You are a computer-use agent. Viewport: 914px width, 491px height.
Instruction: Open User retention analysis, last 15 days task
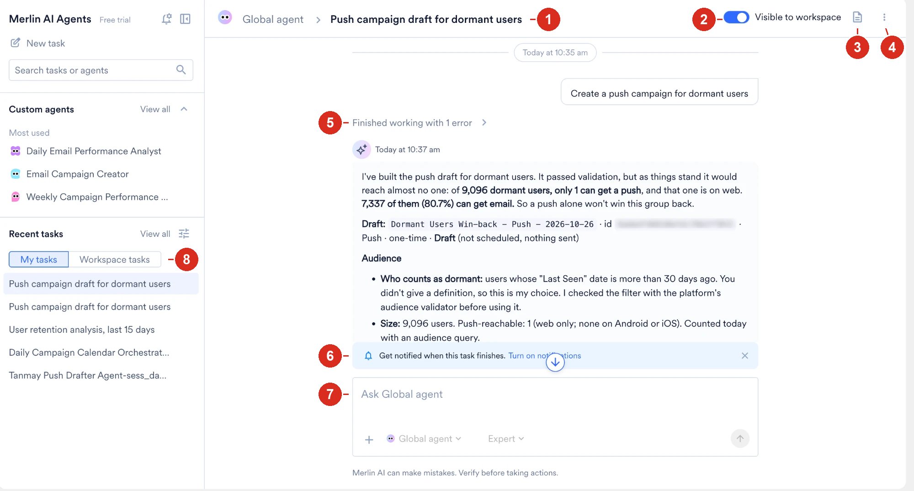pos(82,330)
